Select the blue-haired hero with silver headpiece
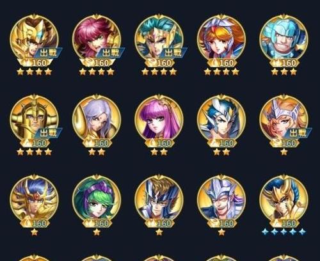Screen dimensions: 320x261 (221, 119)
